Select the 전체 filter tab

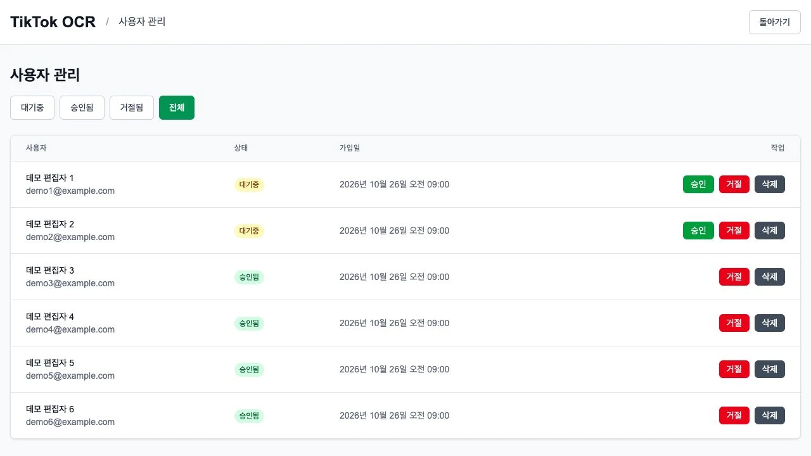click(x=177, y=108)
